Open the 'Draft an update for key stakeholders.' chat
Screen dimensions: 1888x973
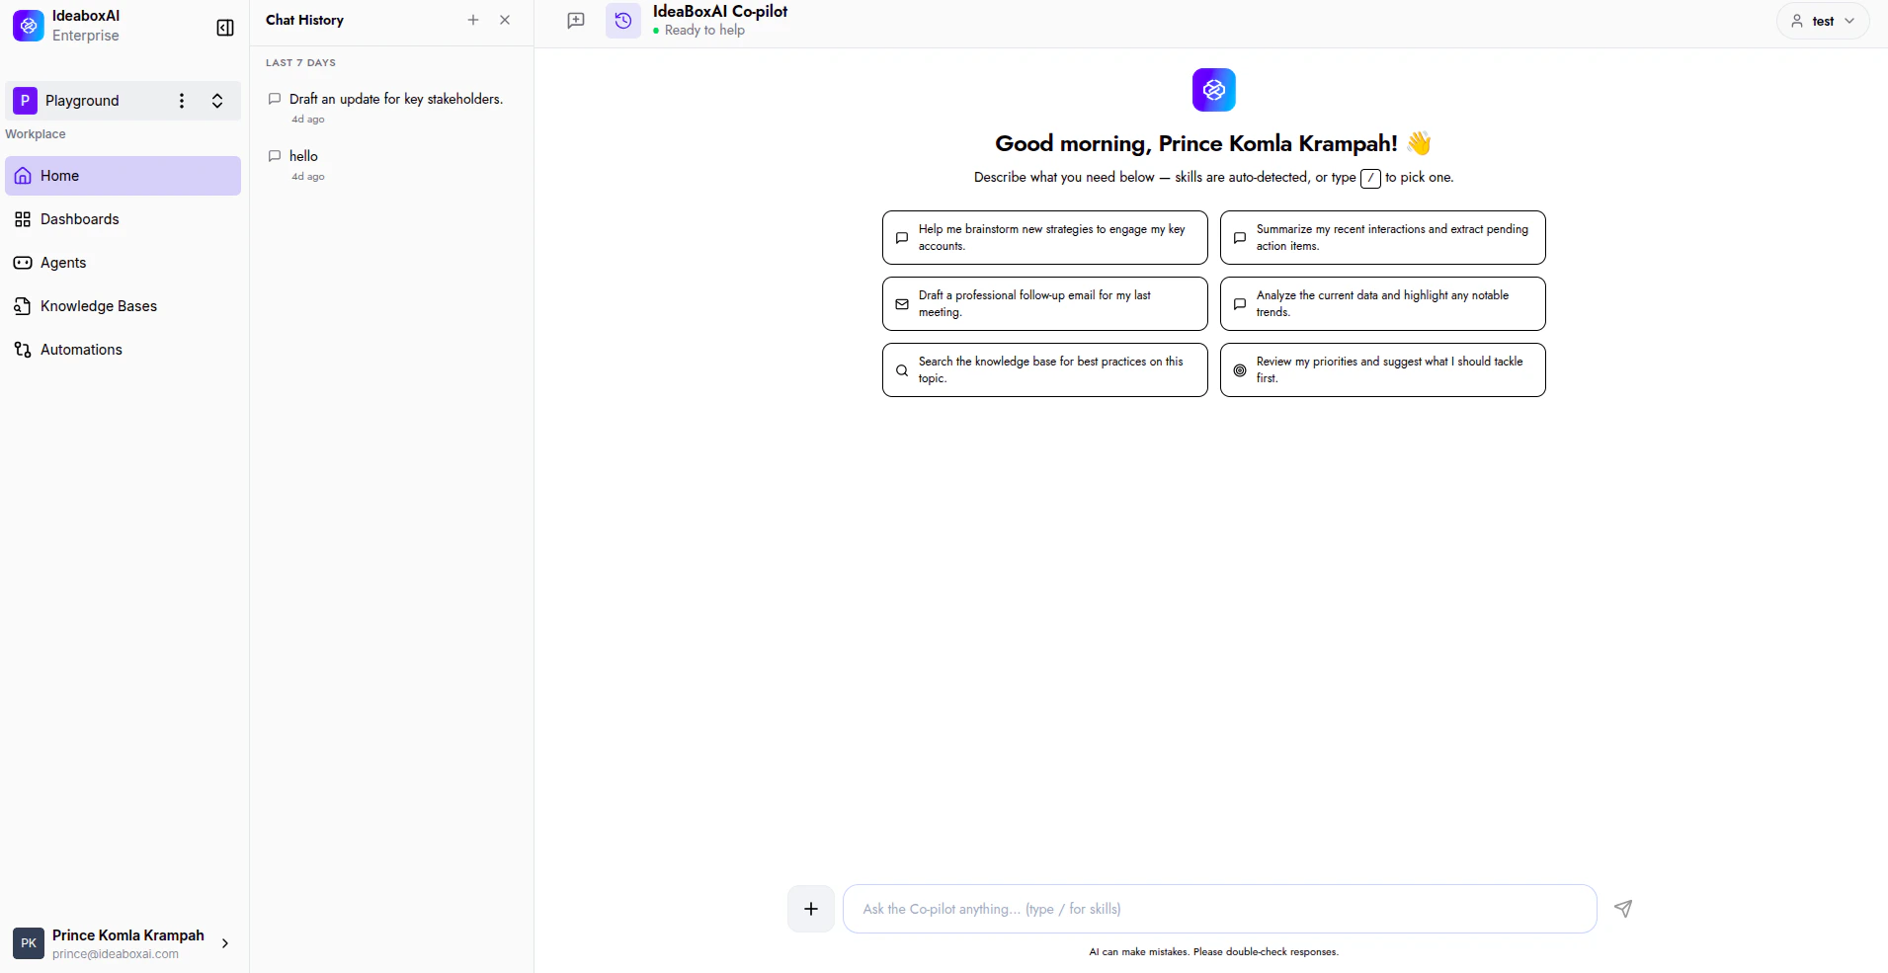391,108
